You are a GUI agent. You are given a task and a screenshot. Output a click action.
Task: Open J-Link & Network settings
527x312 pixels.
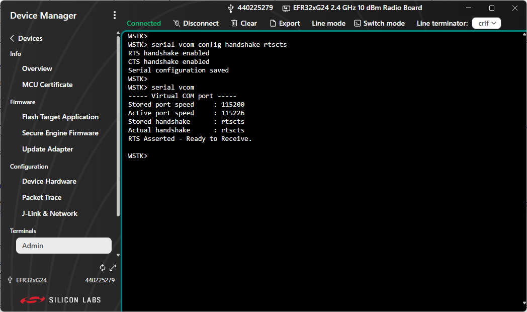tap(49, 214)
